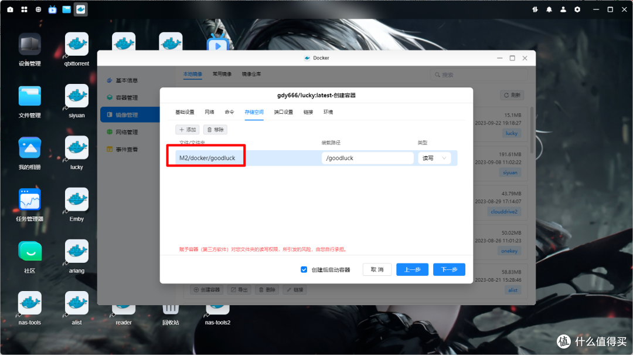
Task: Open TV player icon in top bar
Action: [x=53, y=9]
